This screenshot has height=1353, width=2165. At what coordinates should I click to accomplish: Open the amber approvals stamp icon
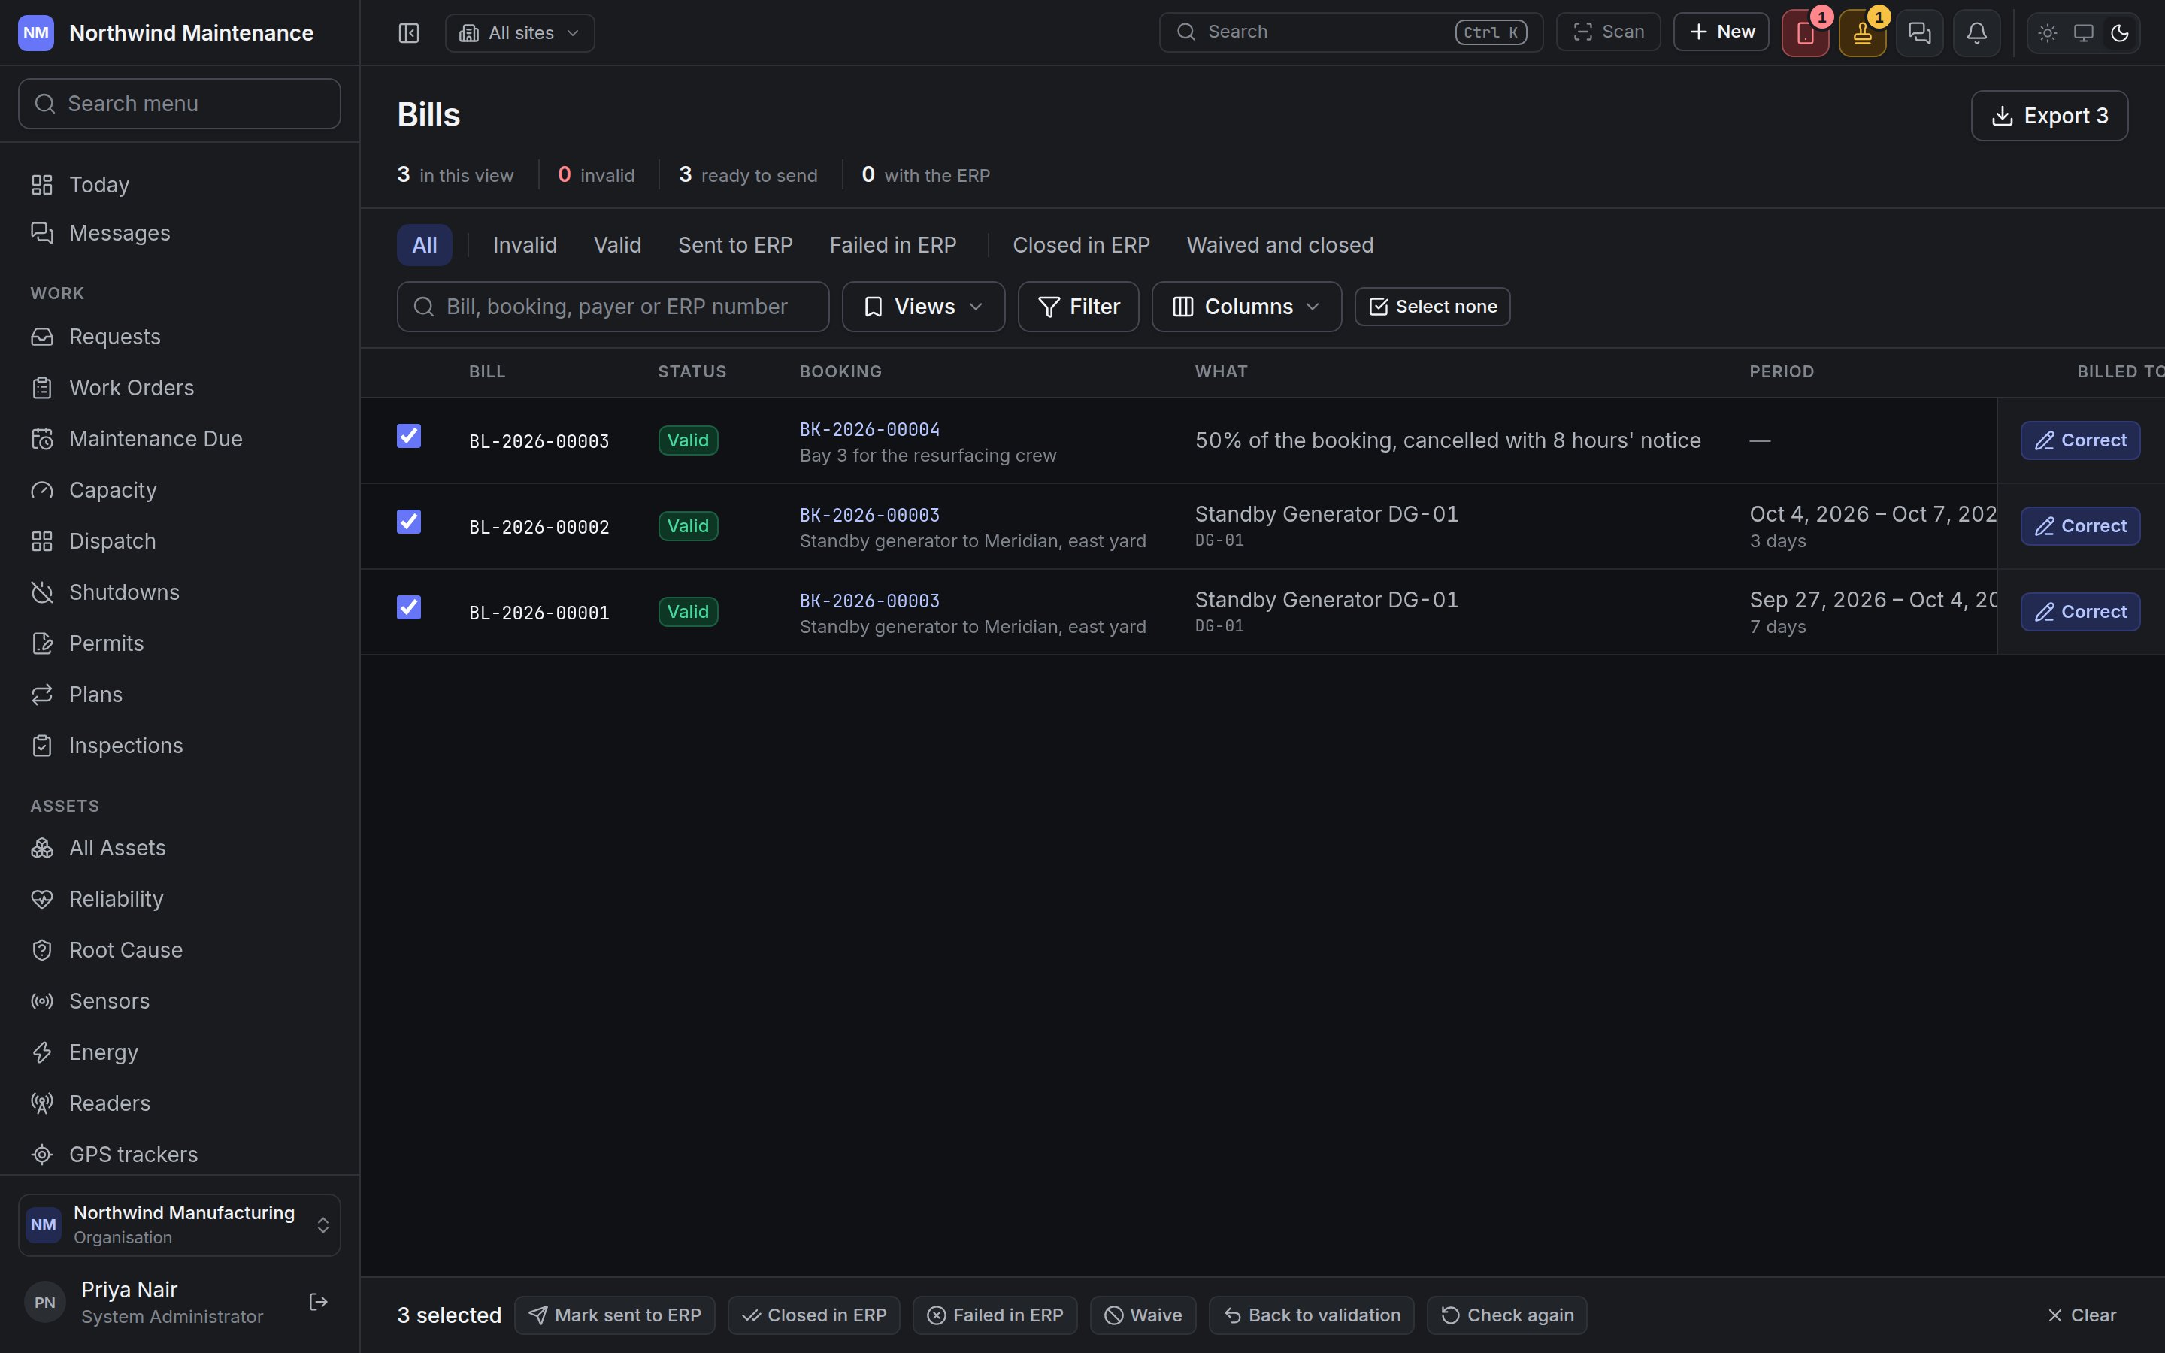point(1862,33)
